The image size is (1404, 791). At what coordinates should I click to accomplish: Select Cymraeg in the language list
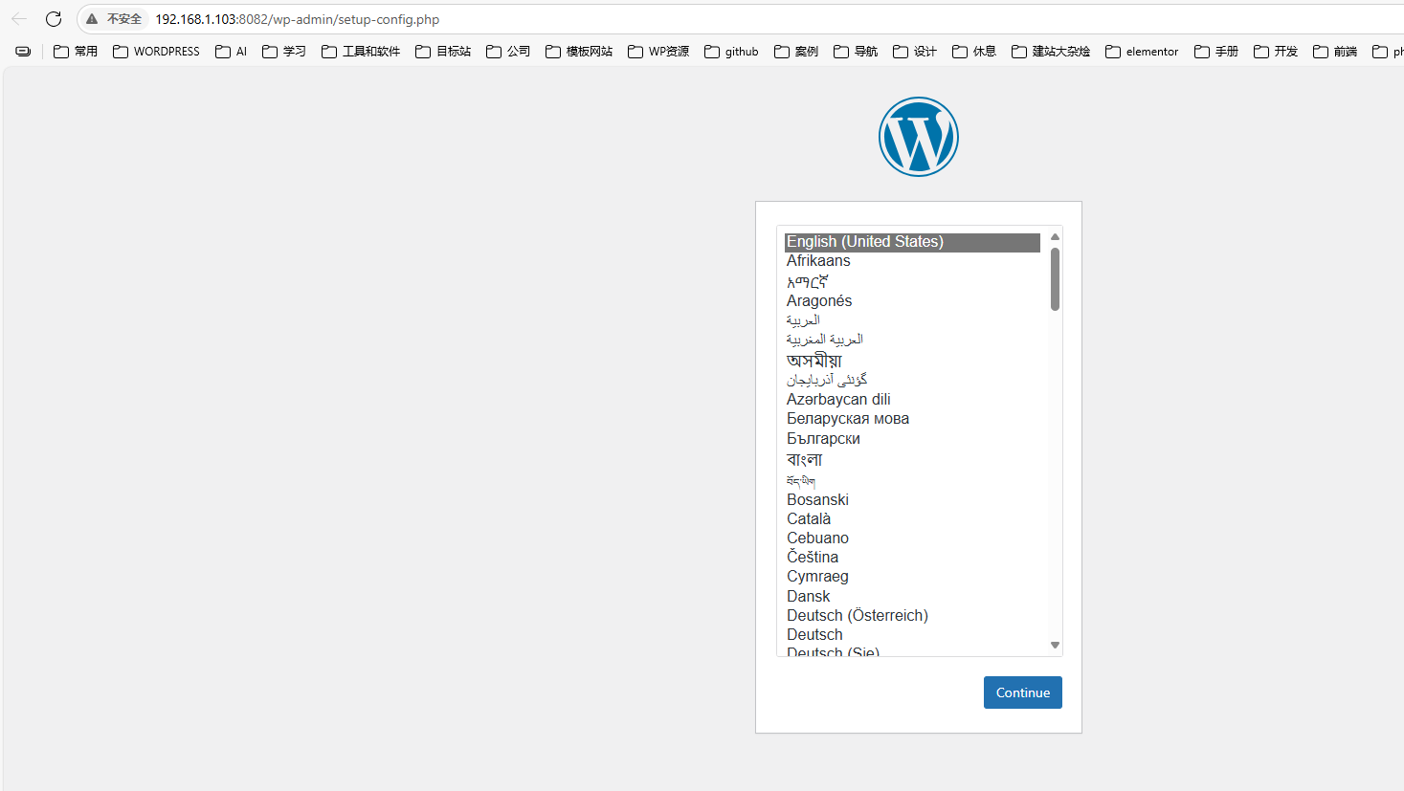tap(912, 576)
